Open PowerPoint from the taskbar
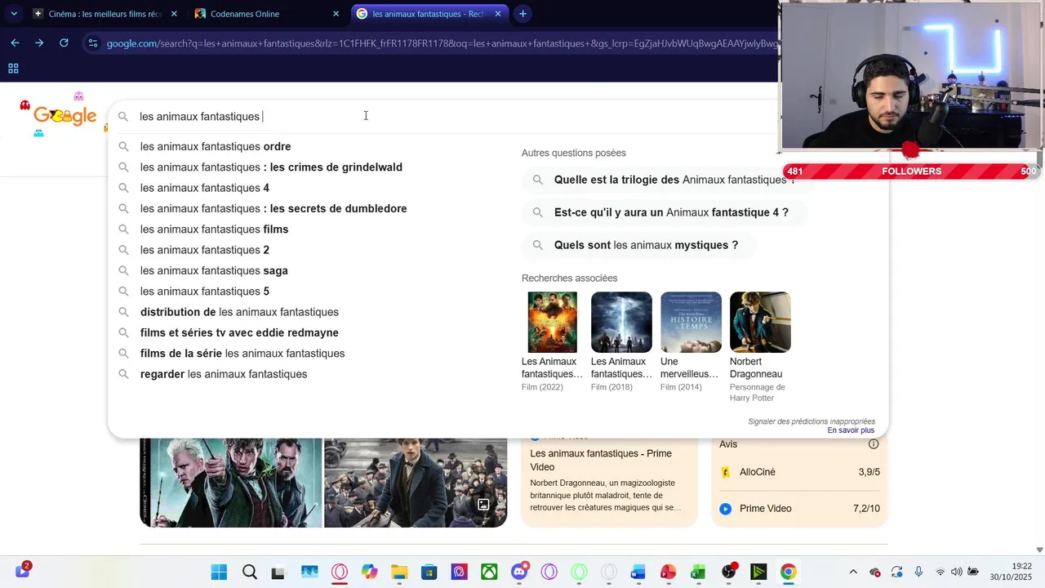 click(669, 572)
